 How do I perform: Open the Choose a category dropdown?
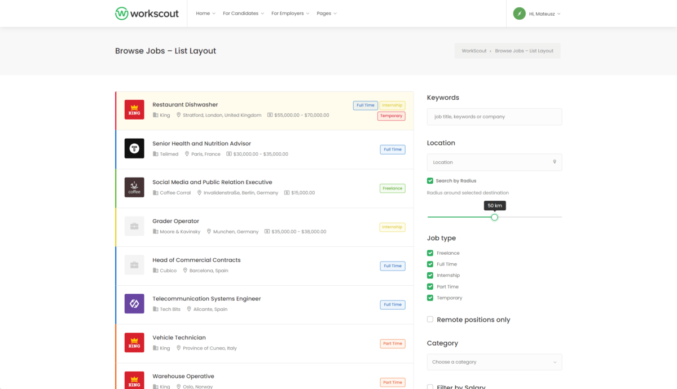494,362
